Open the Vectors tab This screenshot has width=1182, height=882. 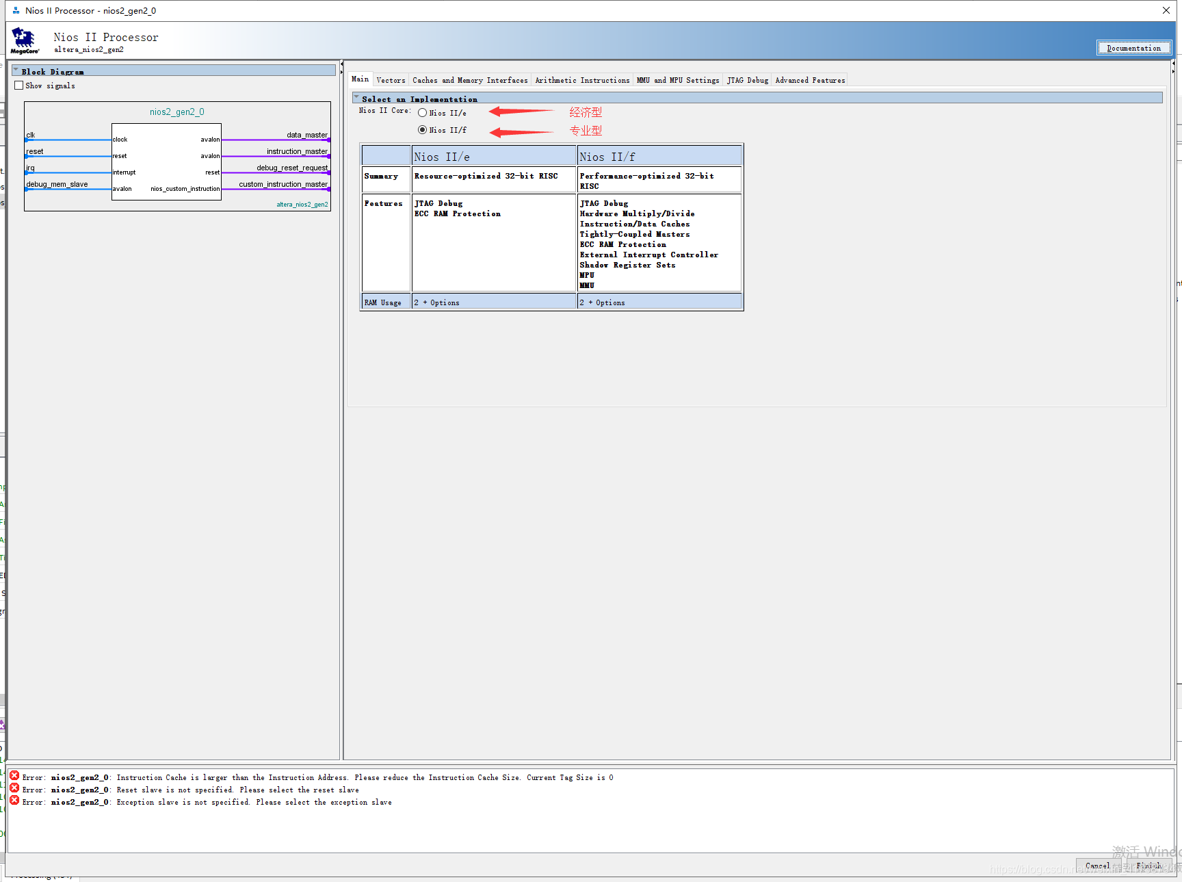click(391, 80)
